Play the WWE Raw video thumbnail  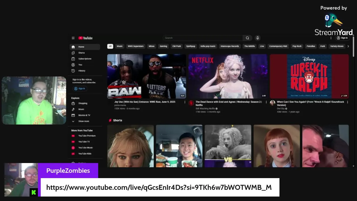point(147,76)
